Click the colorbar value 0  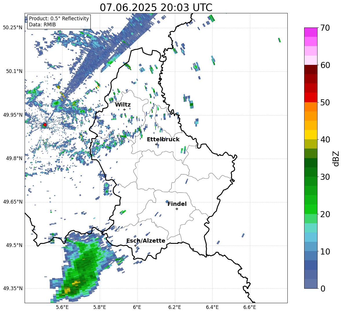pos(323,288)
